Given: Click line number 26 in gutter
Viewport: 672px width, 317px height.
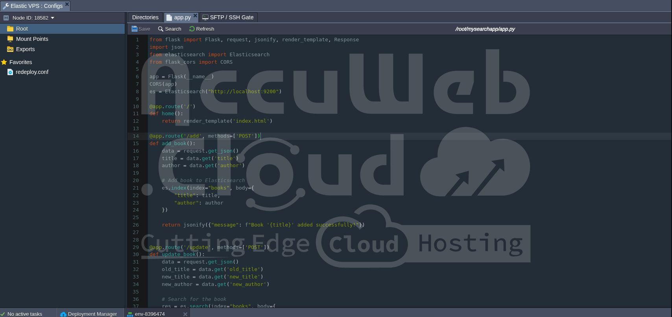Looking at the screenshot, I should click(x=136, y=225).
